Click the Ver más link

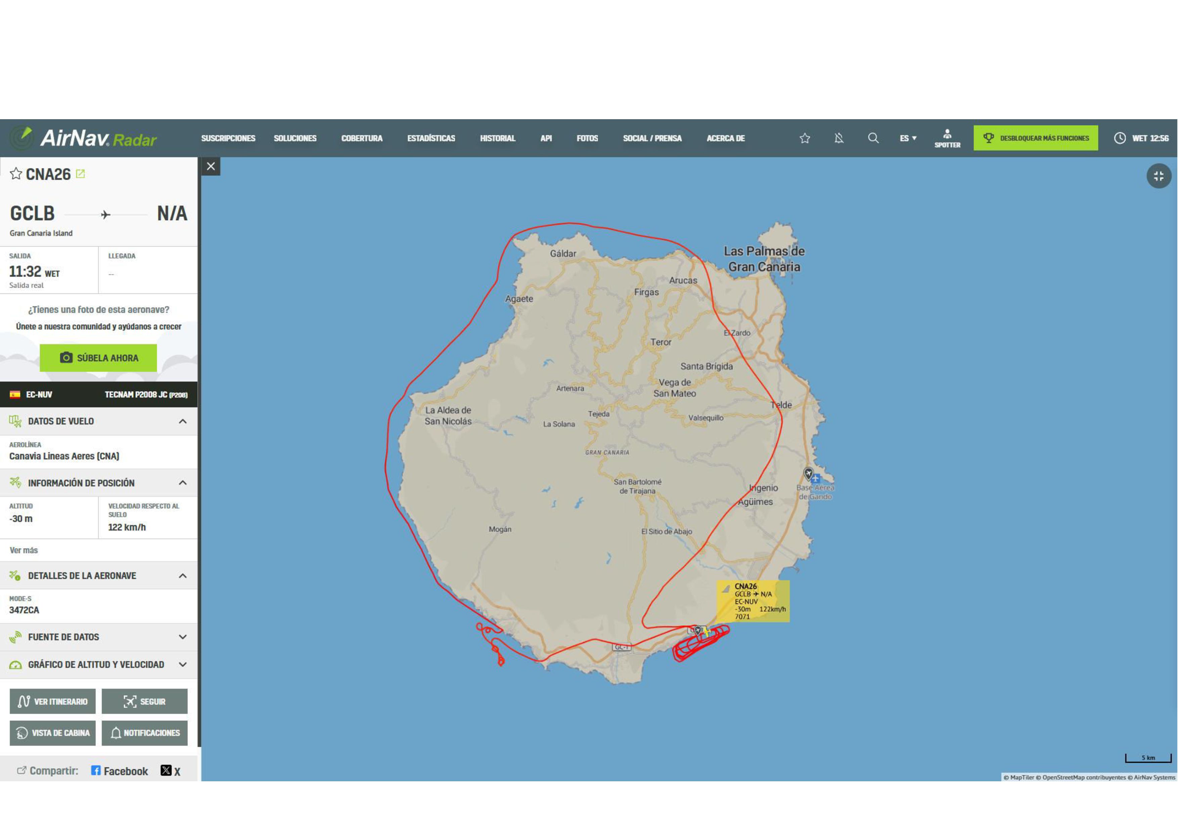point(24,550)
